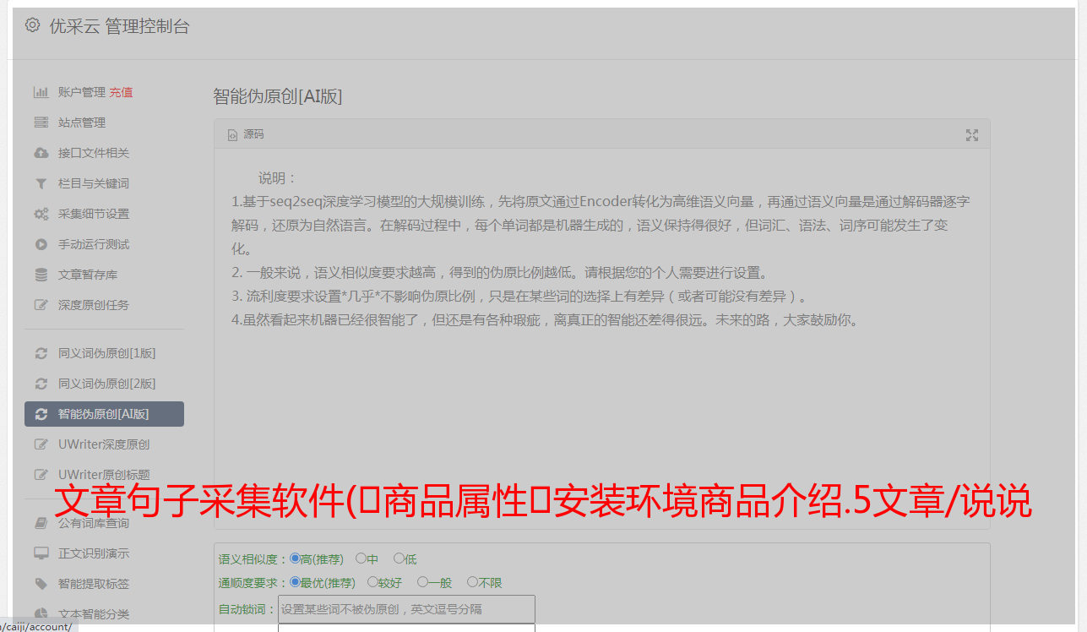Click the server icon next to 站点管理
The height and width of the screenshot is (632, 1087).
(x=41, y=123)
